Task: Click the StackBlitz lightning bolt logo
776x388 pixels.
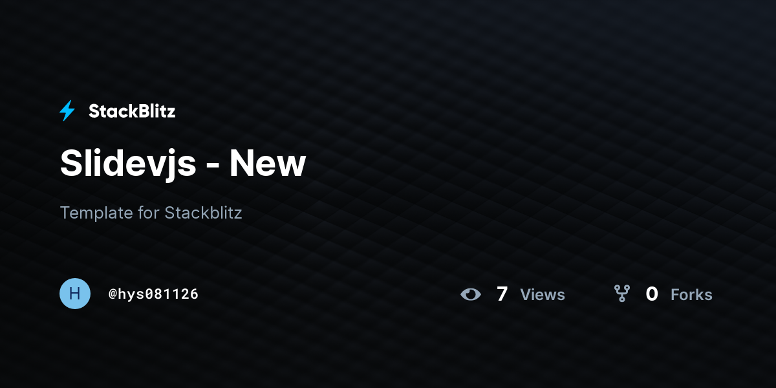Action: [67, 111]
